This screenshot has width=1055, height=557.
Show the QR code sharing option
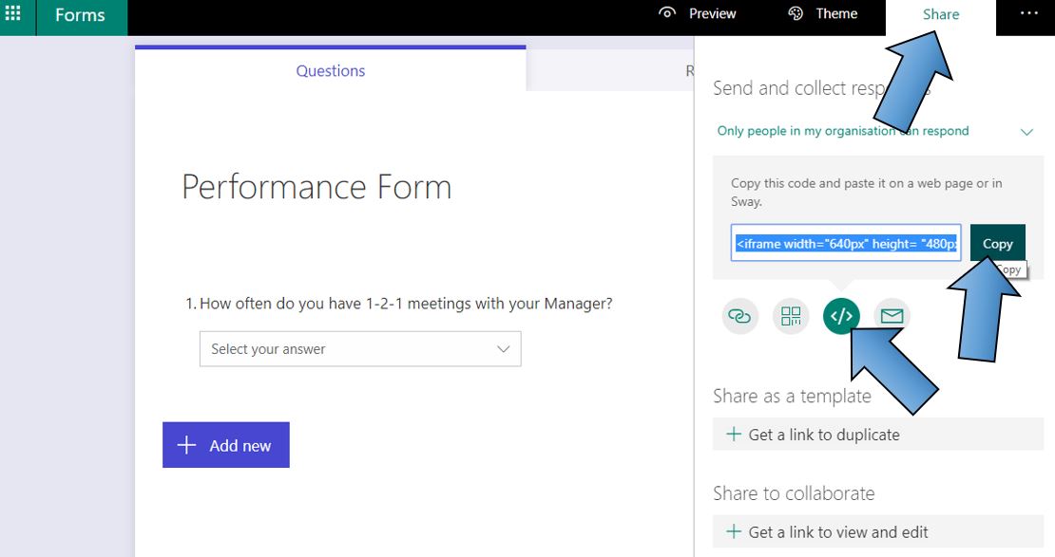tap(790, 316)
